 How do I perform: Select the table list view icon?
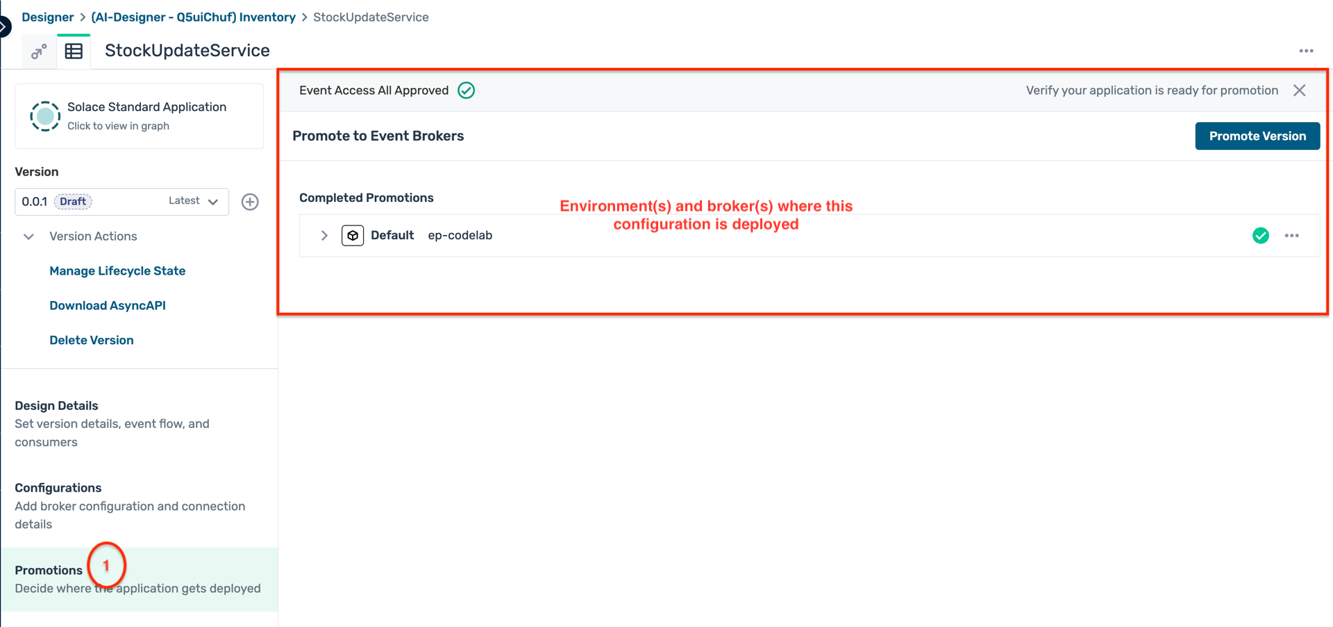click(x=74, y=51)
